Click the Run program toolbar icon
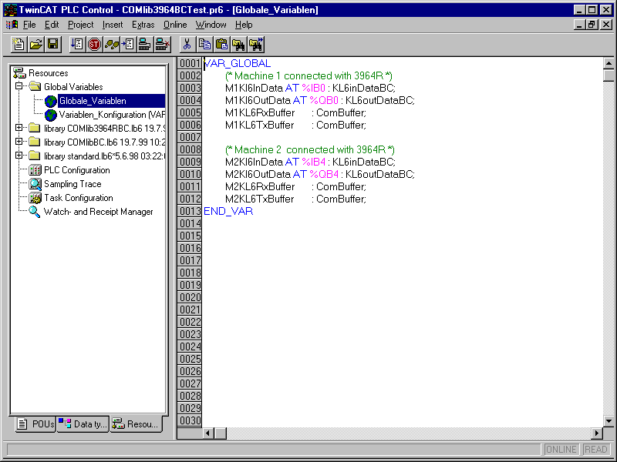The image size is (617, 462). click(x=77, y=44)
